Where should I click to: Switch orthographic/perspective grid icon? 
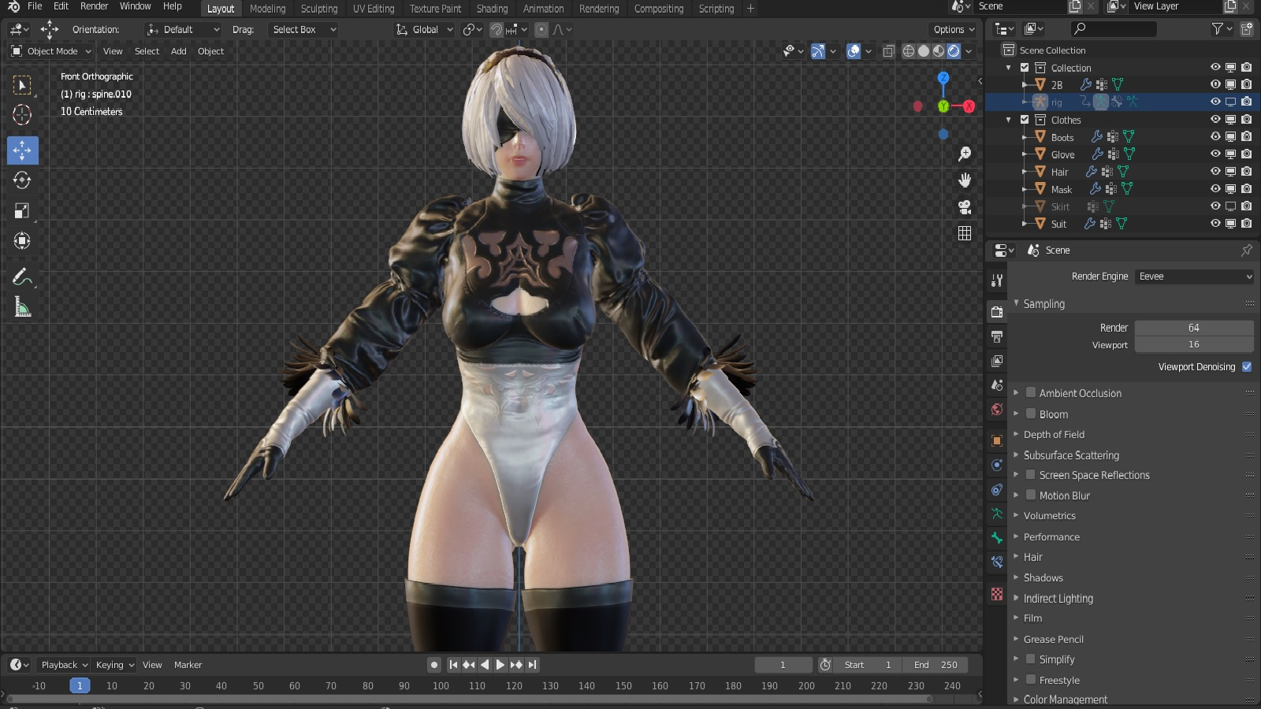point(964,233)
